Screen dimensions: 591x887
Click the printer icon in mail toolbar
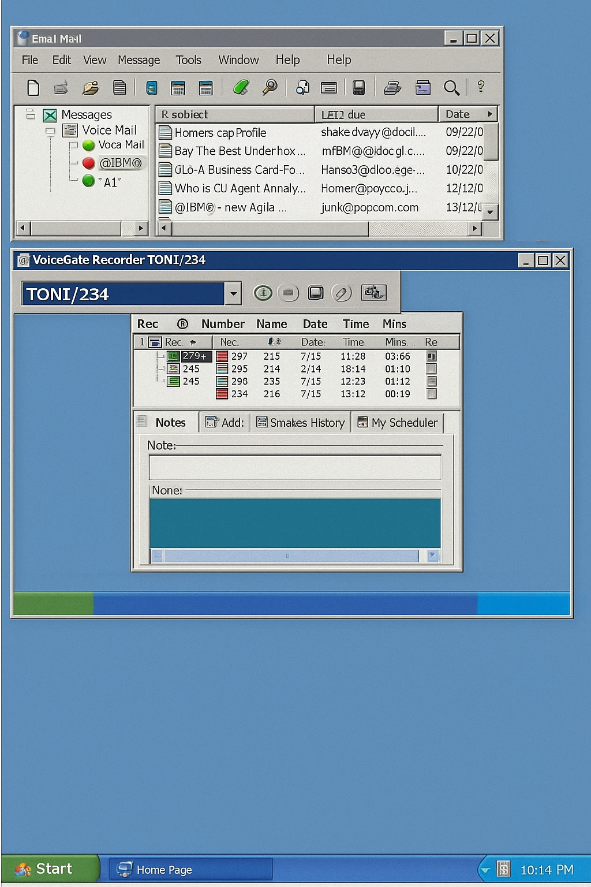click(392, 87)
